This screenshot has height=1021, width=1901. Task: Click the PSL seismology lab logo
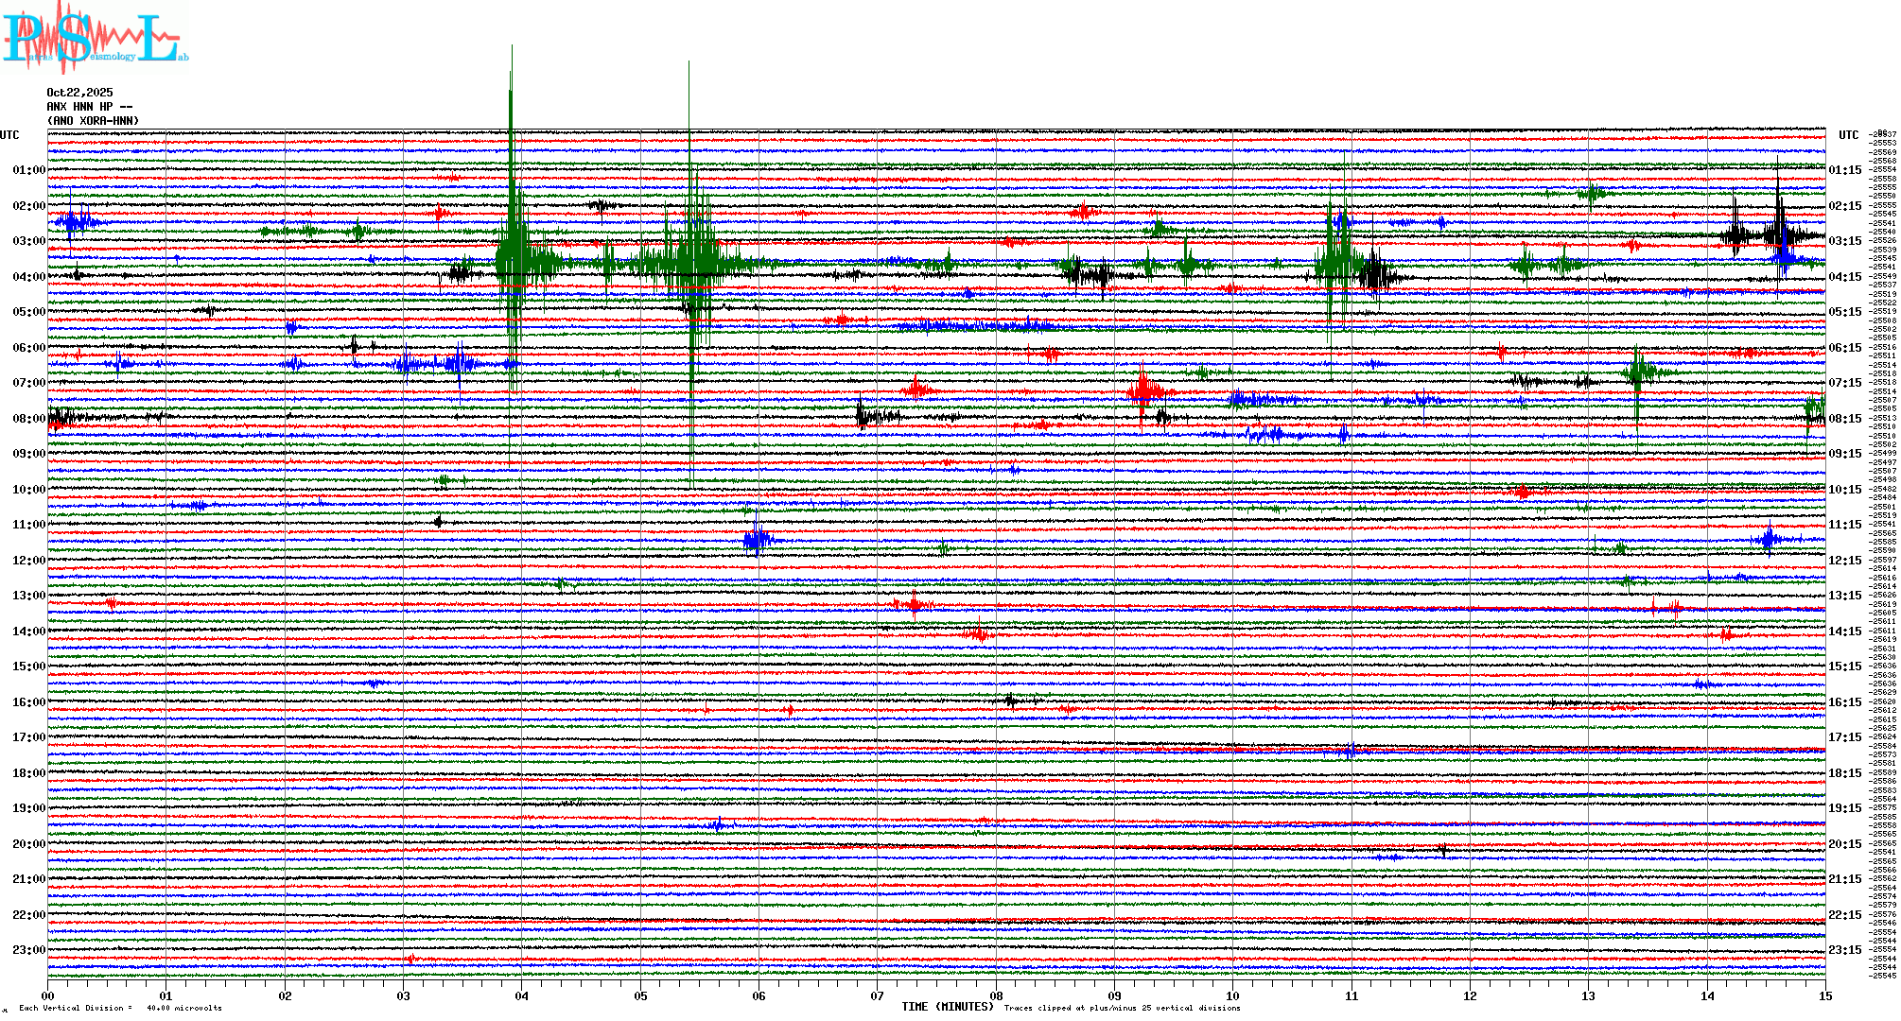coord(93,38)
